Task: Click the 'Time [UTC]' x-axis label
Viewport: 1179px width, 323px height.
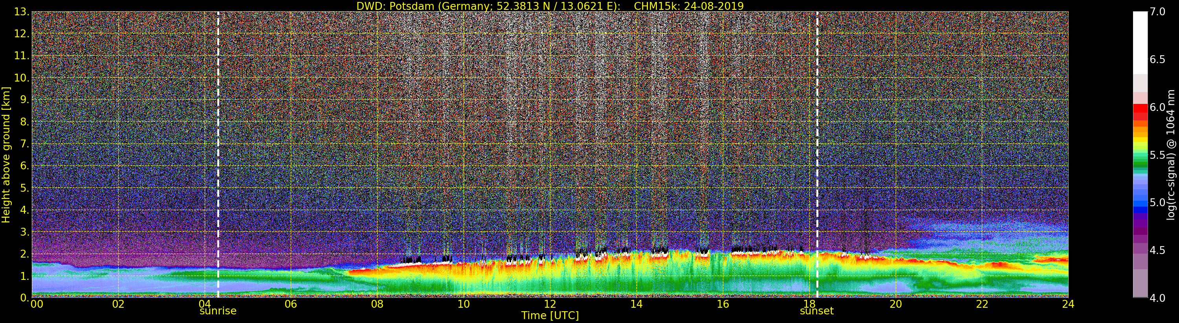Action: pos(550,316)
